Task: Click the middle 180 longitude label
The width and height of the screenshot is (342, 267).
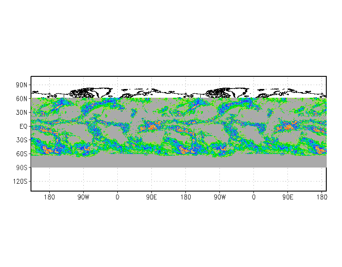Action: tap(186, 197)
